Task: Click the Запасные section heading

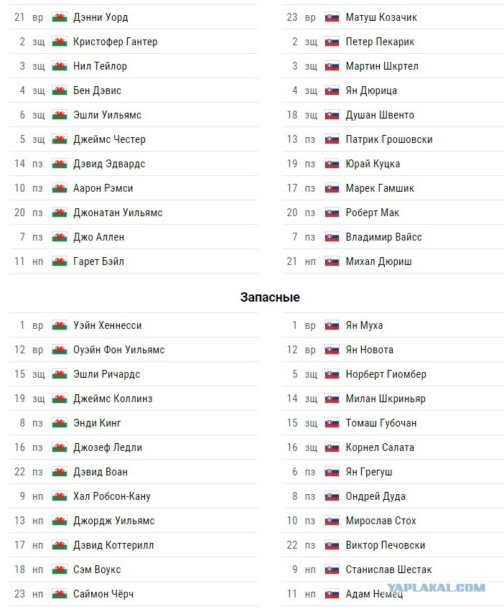Action: click(270, 297)
